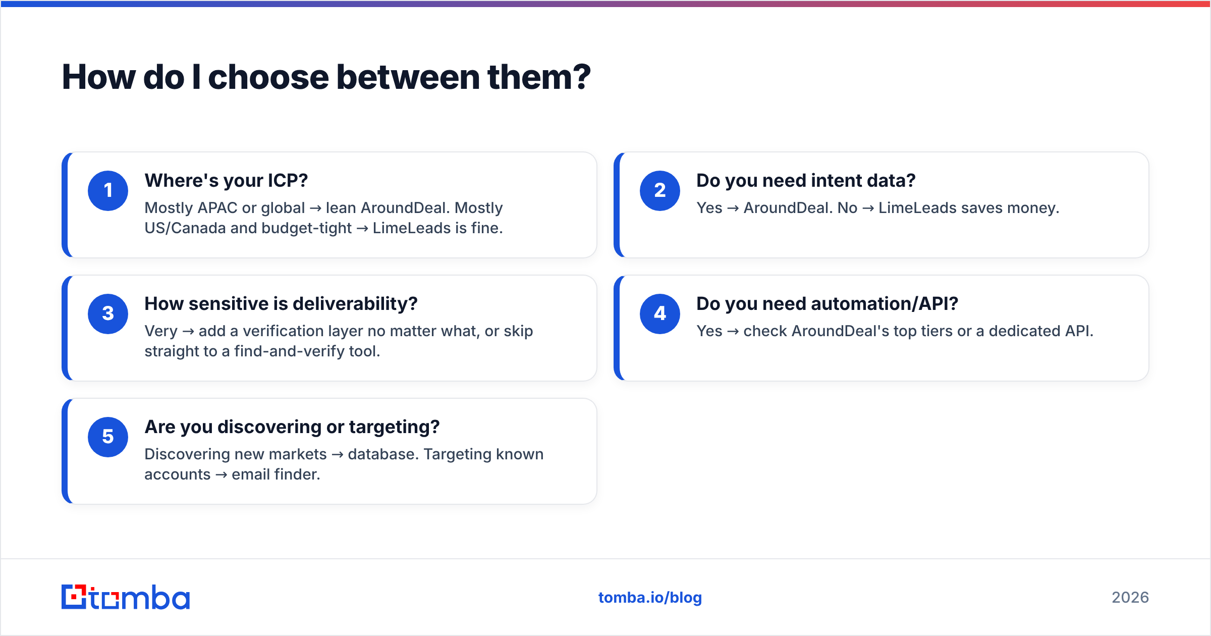Click the gradient color bar at top
Screen dimensions: 1211x636
pyautogui.click(x=606, y=4)
